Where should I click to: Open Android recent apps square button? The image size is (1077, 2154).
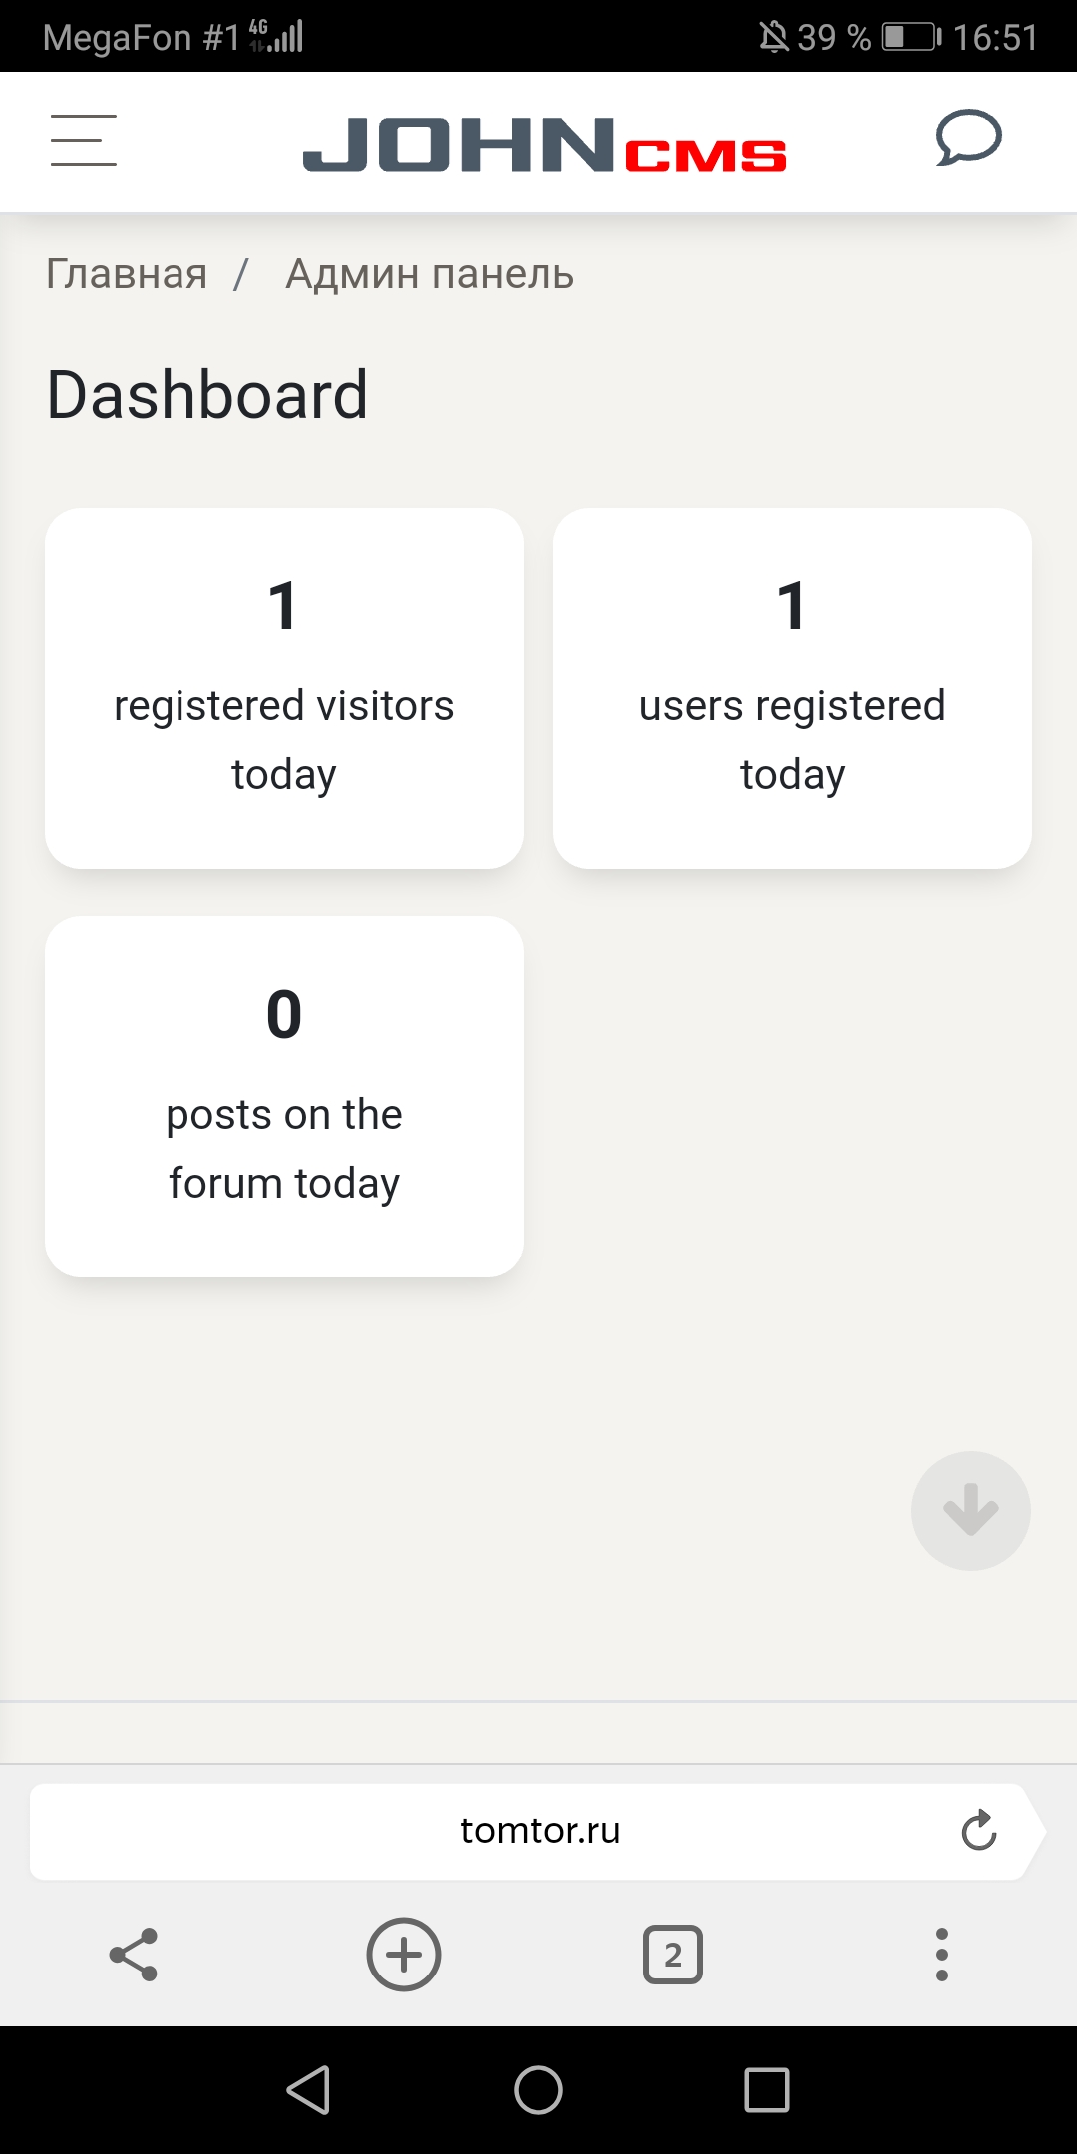[766, 2089]
